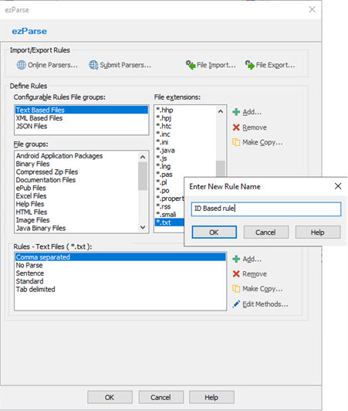Select Documentation Files group

76,180
